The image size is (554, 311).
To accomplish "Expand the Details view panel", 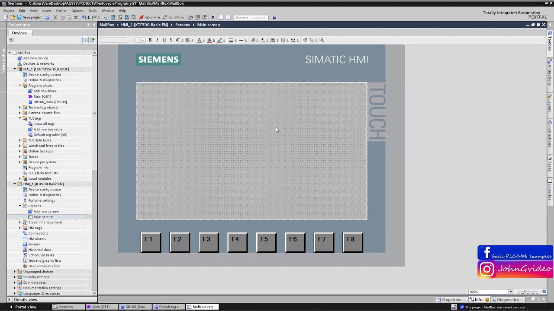I will (9, 300).
